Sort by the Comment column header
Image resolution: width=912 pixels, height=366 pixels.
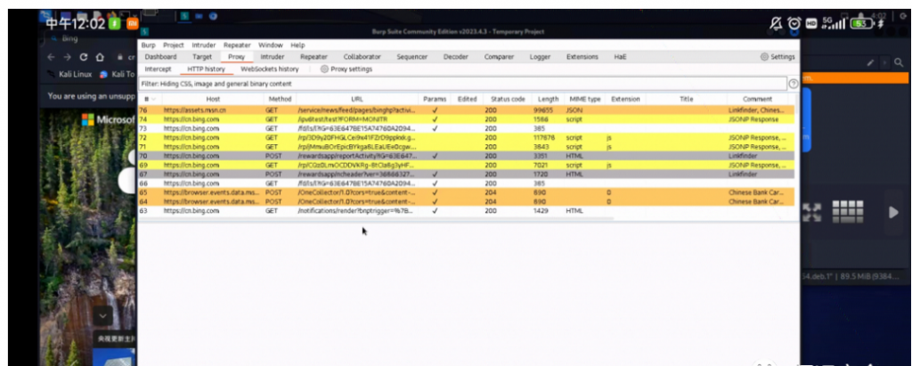(757, 99)
